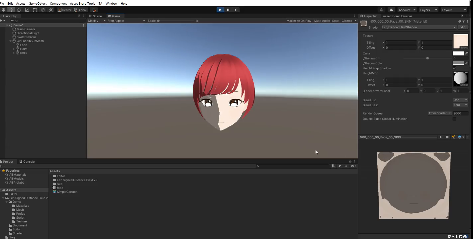Screen dimensions: 473x239
Task: Toggle Gizmos in Game view
Action: point(347,21)
